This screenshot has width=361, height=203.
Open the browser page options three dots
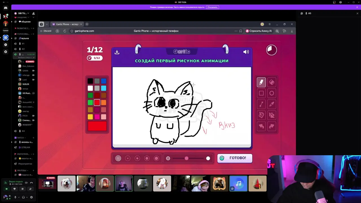(x=236, y=31)
